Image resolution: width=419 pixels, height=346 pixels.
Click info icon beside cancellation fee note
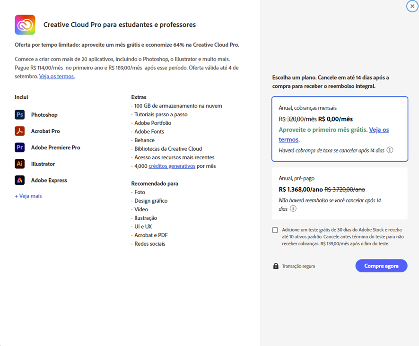pos(390,150)
